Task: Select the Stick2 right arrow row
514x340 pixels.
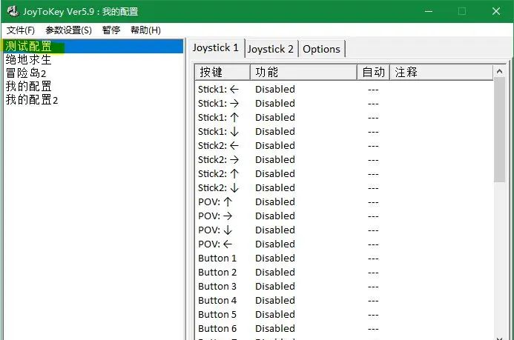Action: coord(344,160)
